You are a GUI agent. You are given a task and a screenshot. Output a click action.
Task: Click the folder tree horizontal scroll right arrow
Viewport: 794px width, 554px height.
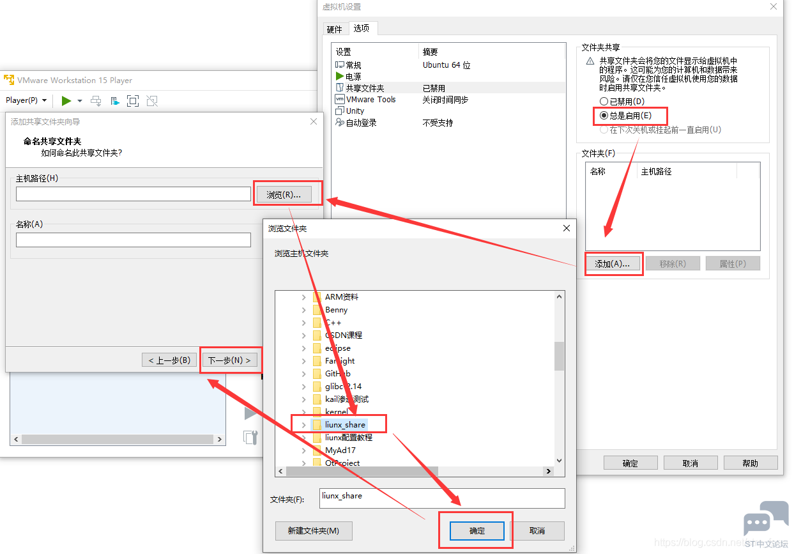tap(548, 471)
